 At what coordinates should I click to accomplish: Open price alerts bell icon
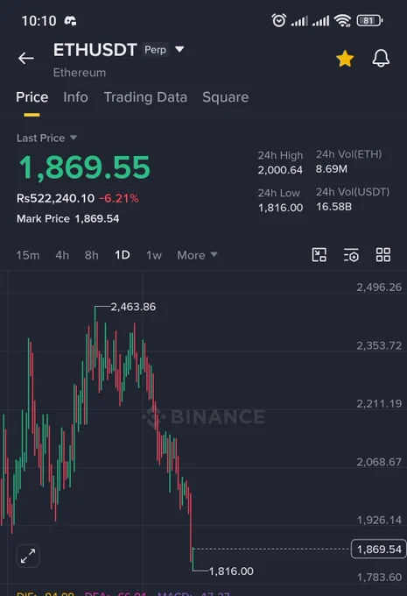tap(381, 59)
